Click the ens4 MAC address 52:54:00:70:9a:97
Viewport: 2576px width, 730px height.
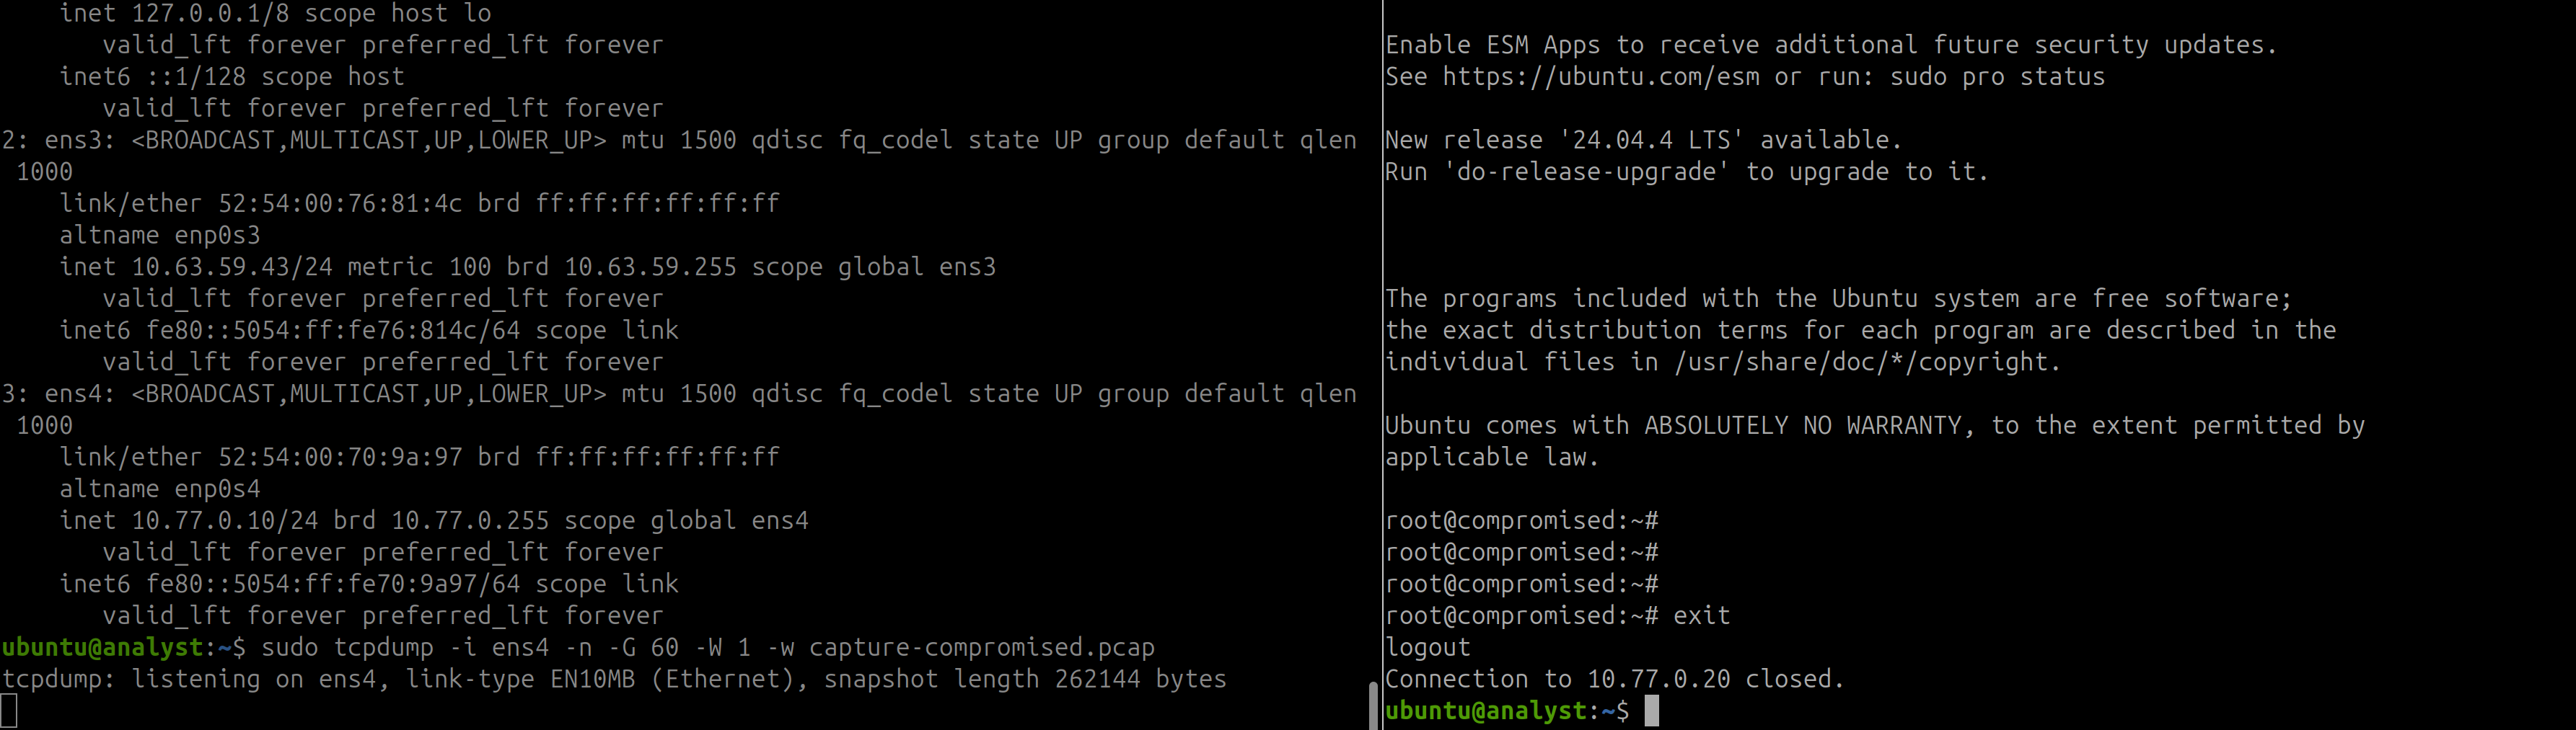click(340, 458)
